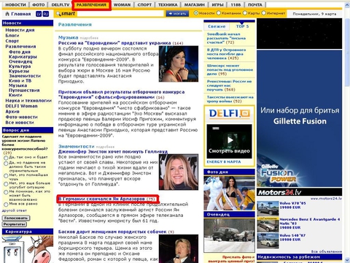Select the Новости search radio button
Image resolution: width=350 pixels, height=263 pixels.
(x=196, y=13)
